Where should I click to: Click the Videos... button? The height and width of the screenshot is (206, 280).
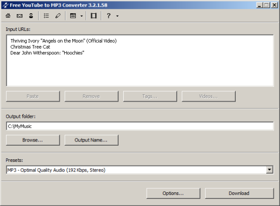click(209, 96)
